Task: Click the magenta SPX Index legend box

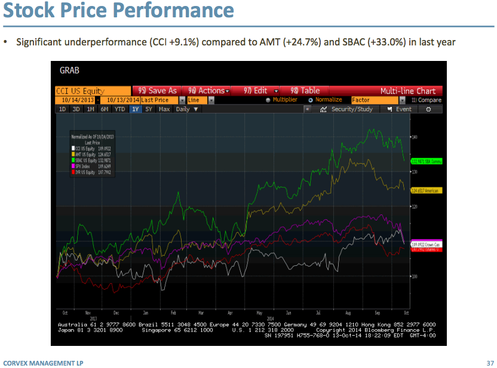Action: click(73, 166)
